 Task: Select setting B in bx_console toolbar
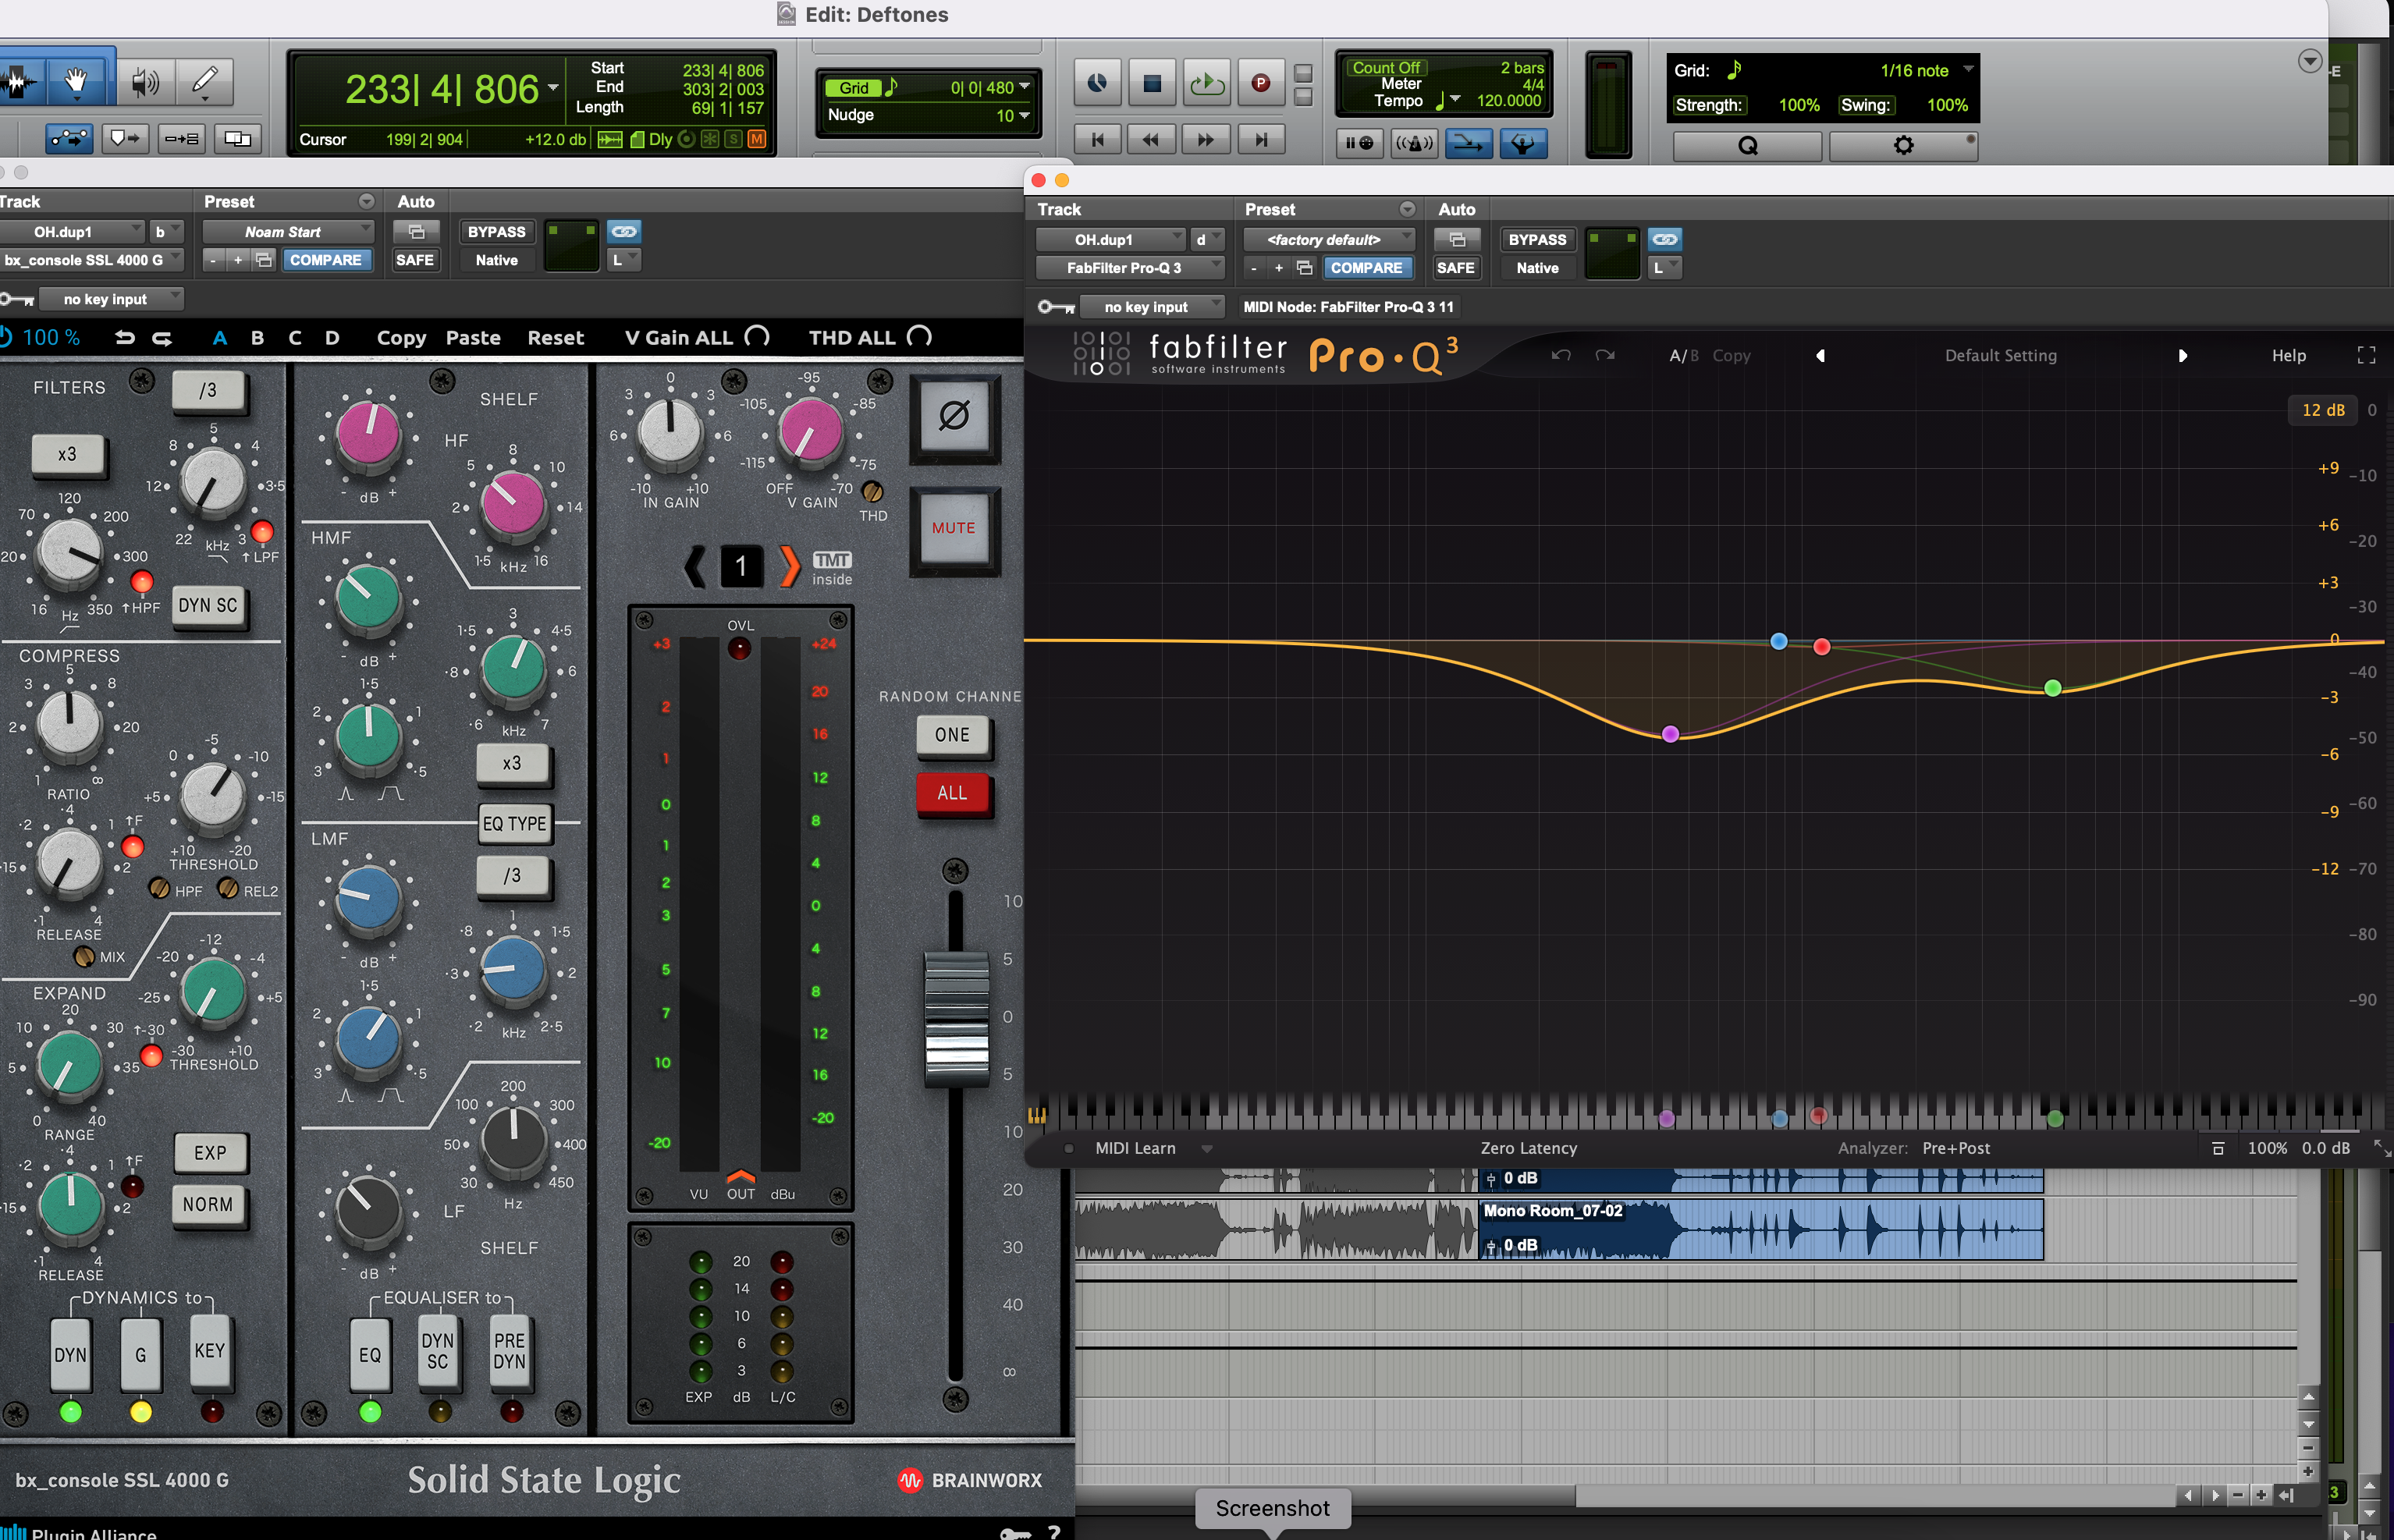tap(257, 338)
